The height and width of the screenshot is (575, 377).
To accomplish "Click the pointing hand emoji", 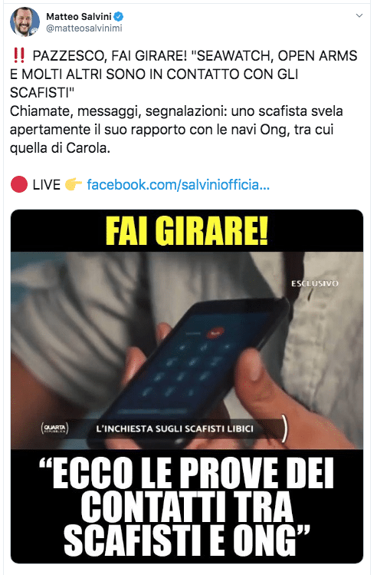I will pyautogui.click(x=74, y=184).
